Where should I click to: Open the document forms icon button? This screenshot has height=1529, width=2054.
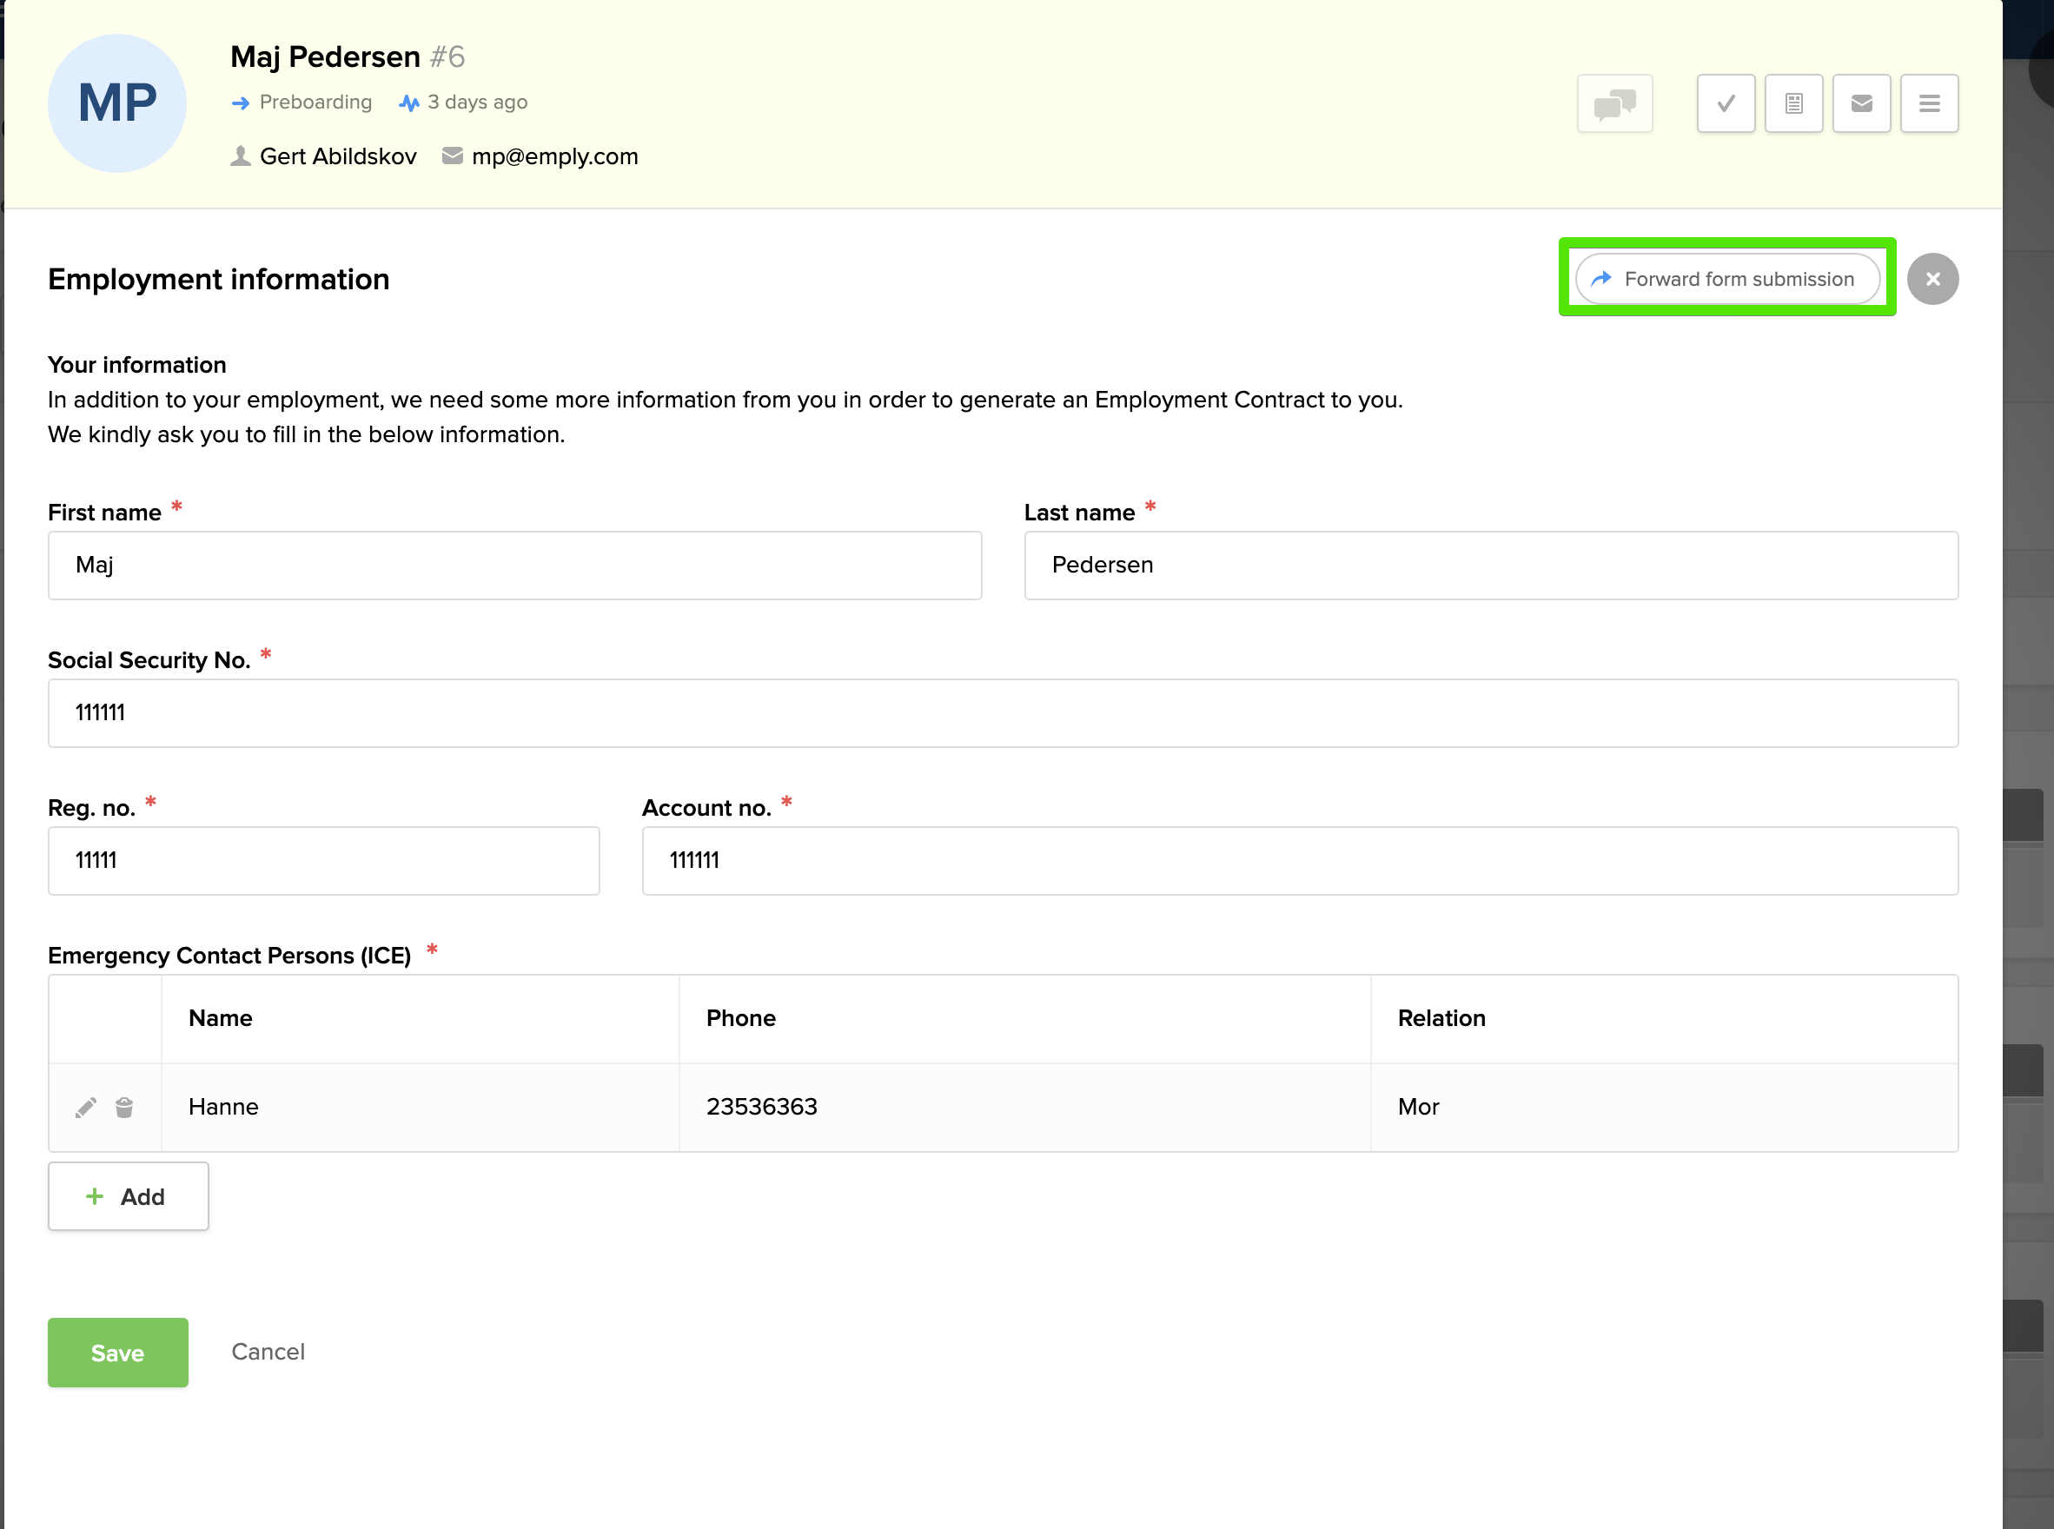[1793, 103]
